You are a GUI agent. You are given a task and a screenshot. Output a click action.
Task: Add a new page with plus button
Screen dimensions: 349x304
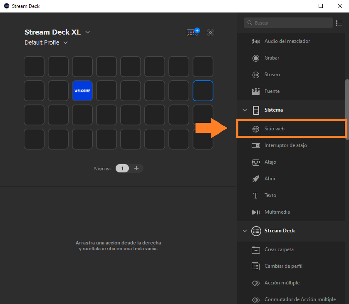pyautogui.click(x=136, y=168)
